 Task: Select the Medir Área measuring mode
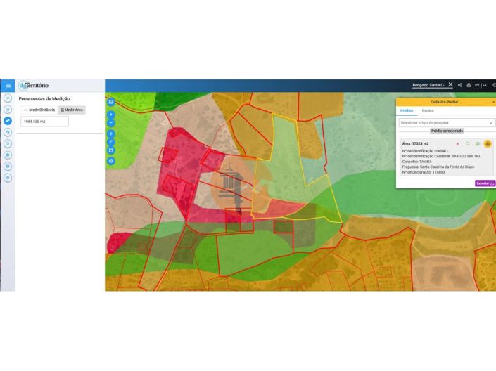71,110
